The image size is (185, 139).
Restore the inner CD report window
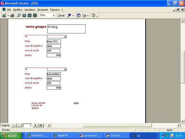178,10
